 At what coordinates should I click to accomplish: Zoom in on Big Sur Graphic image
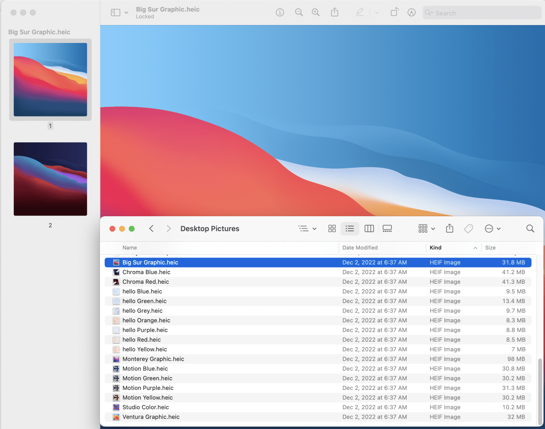tap(315, 12)
